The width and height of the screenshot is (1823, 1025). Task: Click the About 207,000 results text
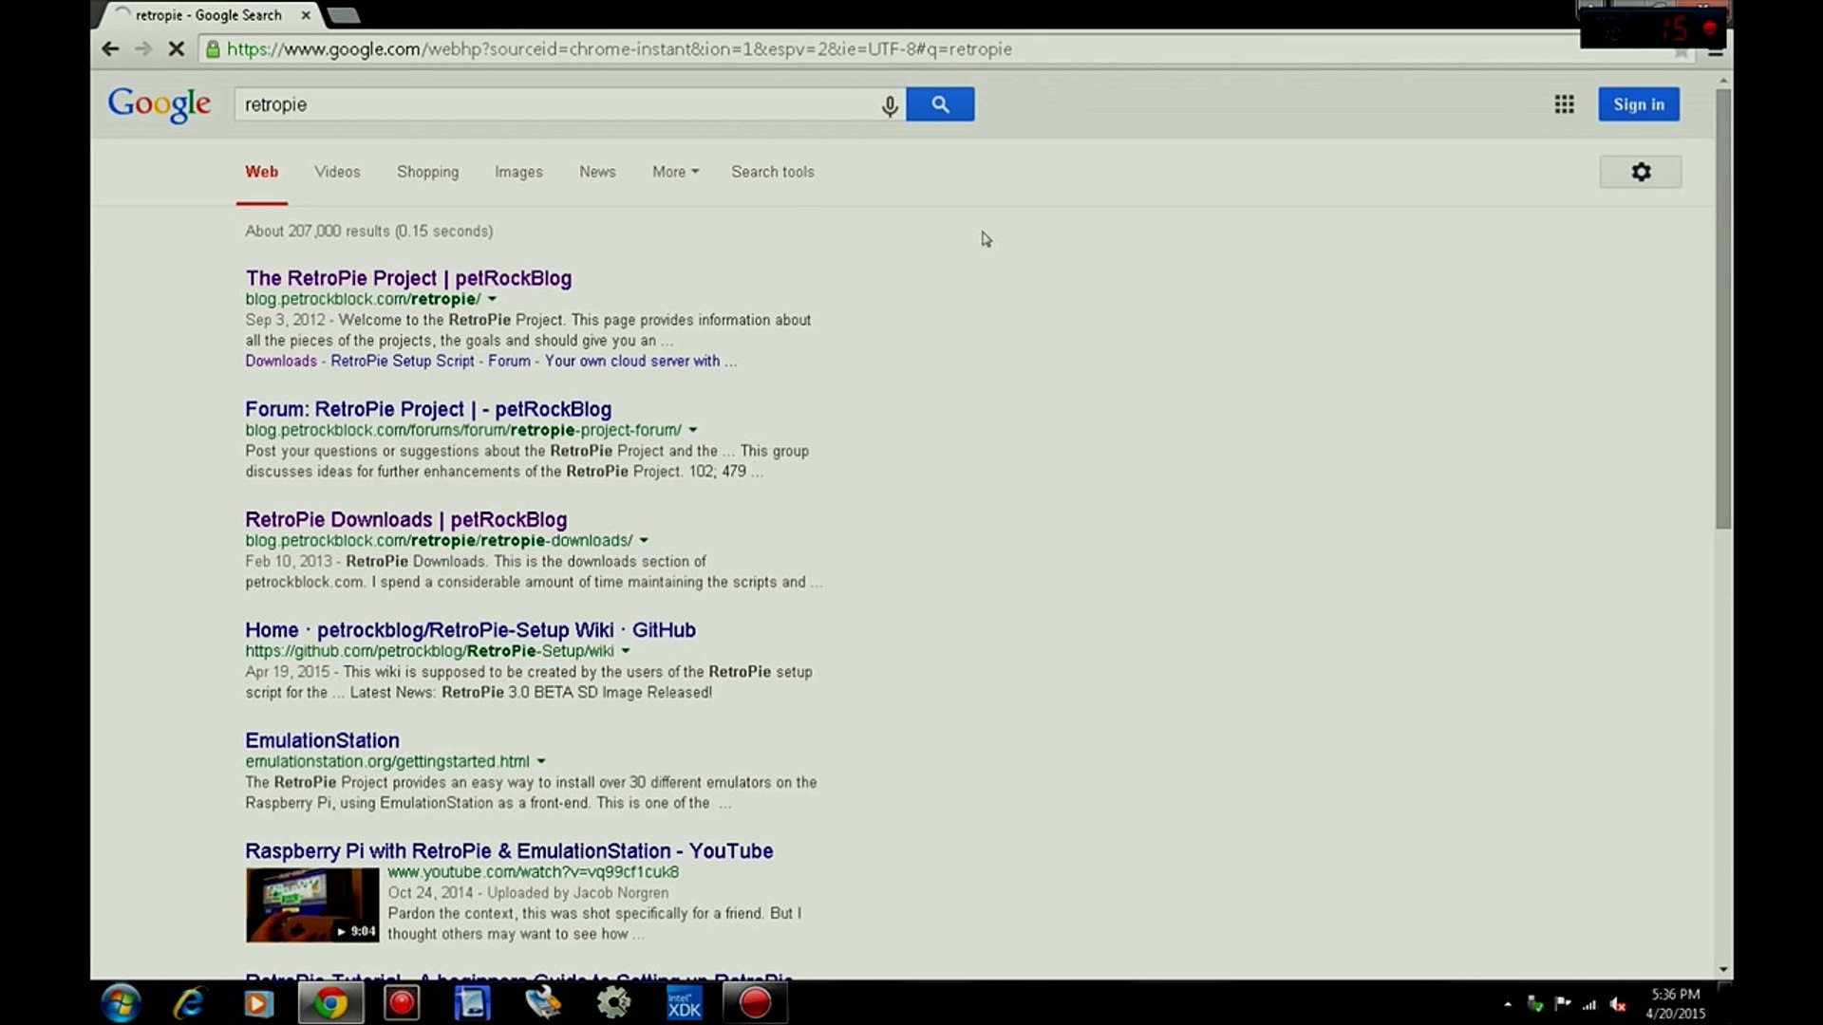click(368, 231)
